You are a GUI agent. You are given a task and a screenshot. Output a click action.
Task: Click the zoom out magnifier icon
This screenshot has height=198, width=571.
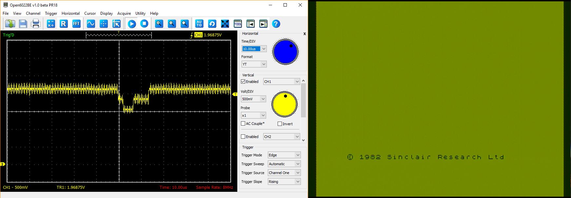(172, 24)
